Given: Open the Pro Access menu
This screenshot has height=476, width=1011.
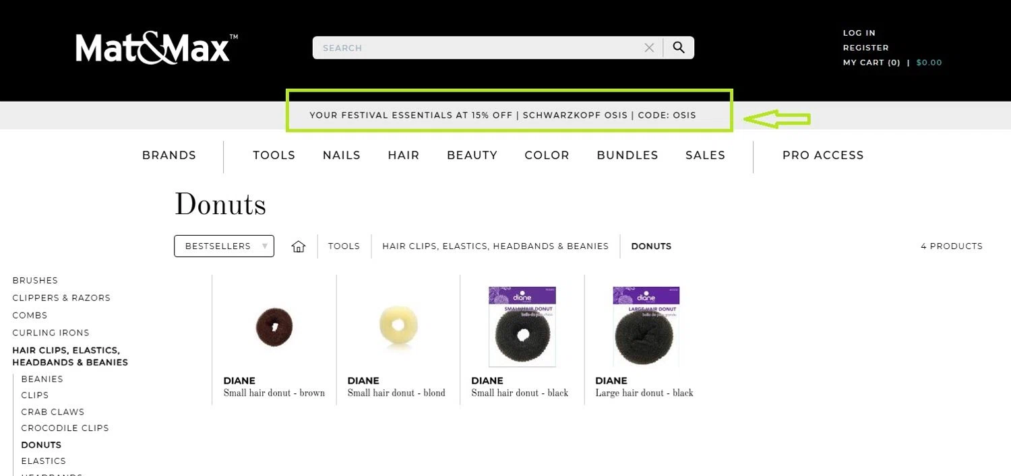Looking at the screenshot, I should (823, 156).
